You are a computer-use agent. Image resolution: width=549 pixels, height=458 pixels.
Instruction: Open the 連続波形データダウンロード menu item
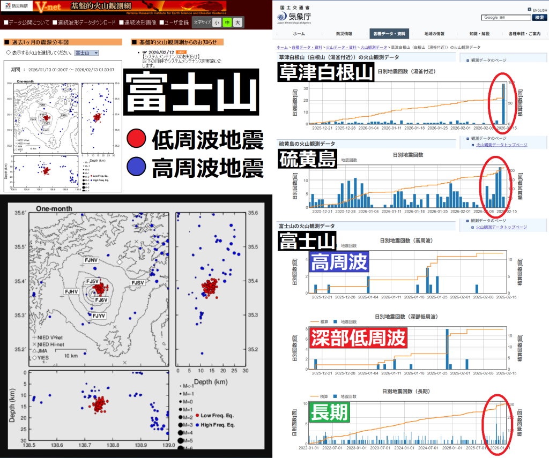(86, 22)
